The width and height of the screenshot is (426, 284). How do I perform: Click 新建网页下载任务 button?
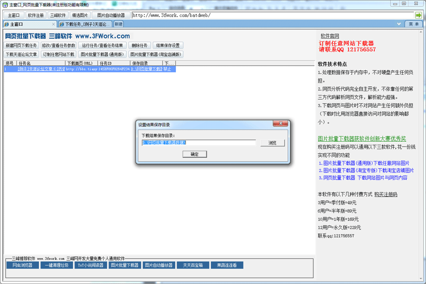tap(21, 45)
